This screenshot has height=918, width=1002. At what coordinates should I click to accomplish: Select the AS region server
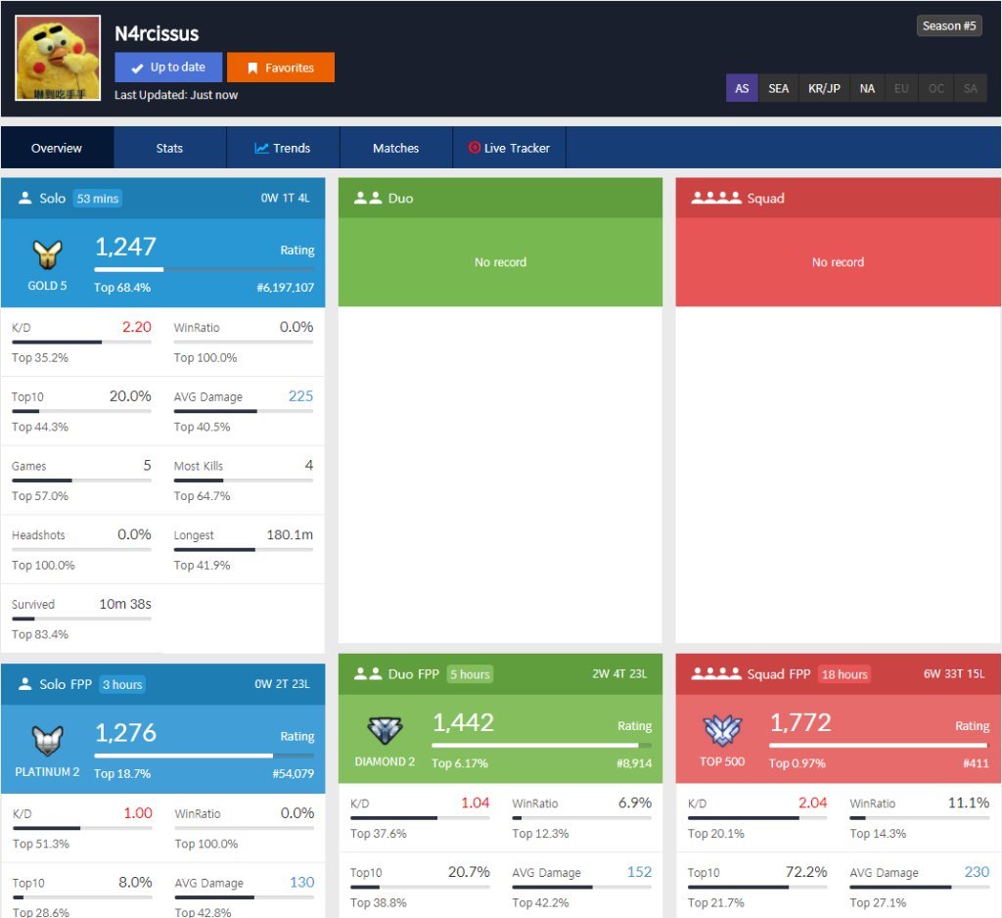pos(742,88)
